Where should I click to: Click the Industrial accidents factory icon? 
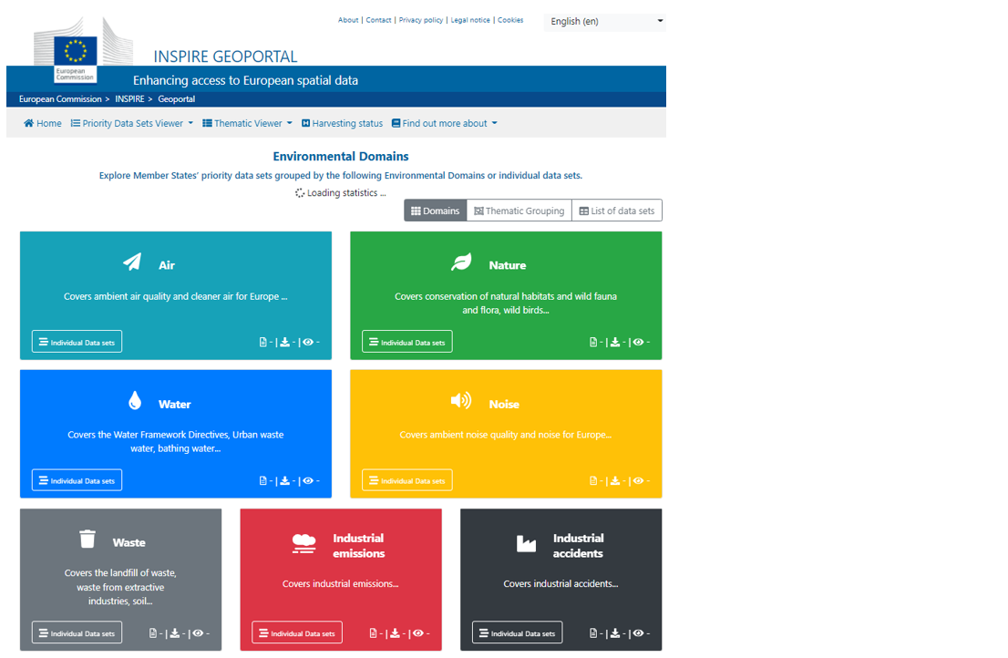tap(526, 543)
